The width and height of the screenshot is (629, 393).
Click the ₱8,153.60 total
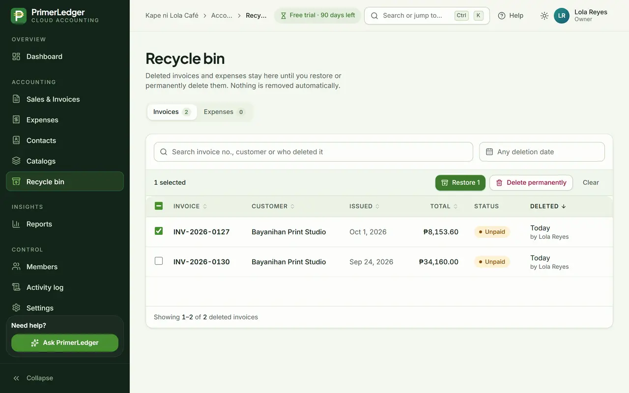pos(441,232)
